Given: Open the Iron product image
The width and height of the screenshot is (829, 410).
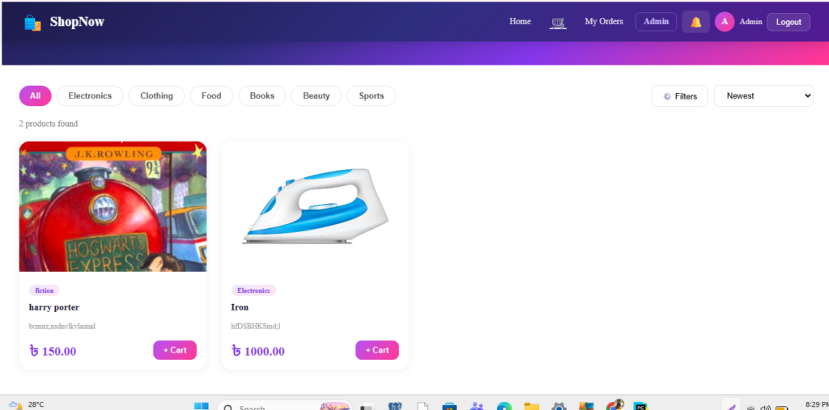Looking at the screenshot, I should pyautogui.click(x=315, y=206).
